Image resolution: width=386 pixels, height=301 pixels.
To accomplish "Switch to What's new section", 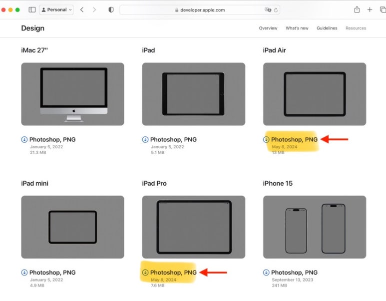I will pyautogui.click(x=297, y=28).
